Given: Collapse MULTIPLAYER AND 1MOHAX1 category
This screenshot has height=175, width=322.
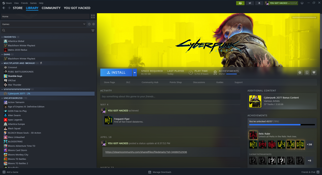Looking at the screenshot, I should click(2, 63).
